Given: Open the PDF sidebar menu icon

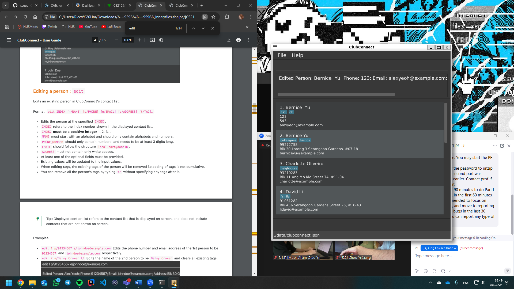Looking at the screenshot, I should [x=9, y=40].
